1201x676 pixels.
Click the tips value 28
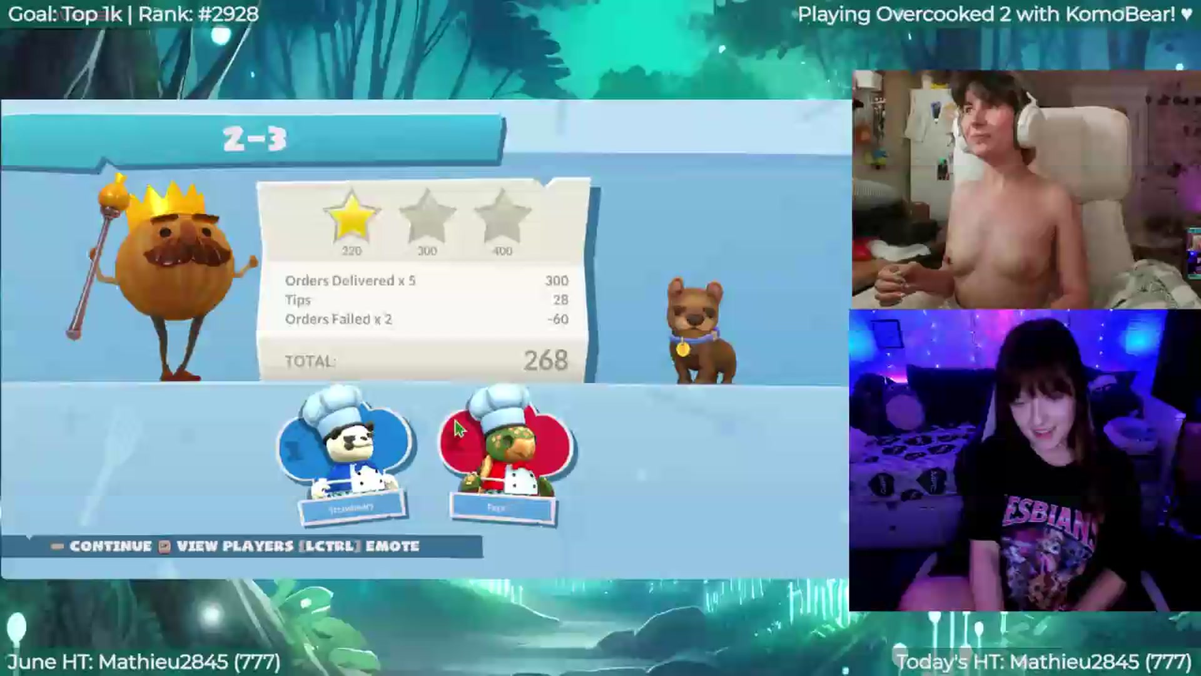[560, 300]
